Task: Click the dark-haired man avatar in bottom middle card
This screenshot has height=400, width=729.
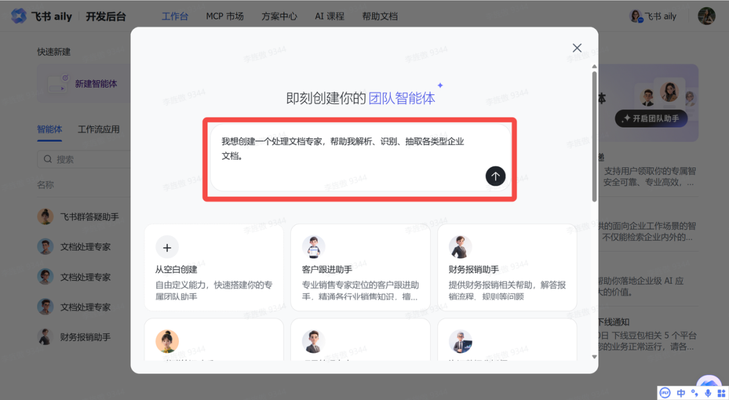Action: pos(313,341)
